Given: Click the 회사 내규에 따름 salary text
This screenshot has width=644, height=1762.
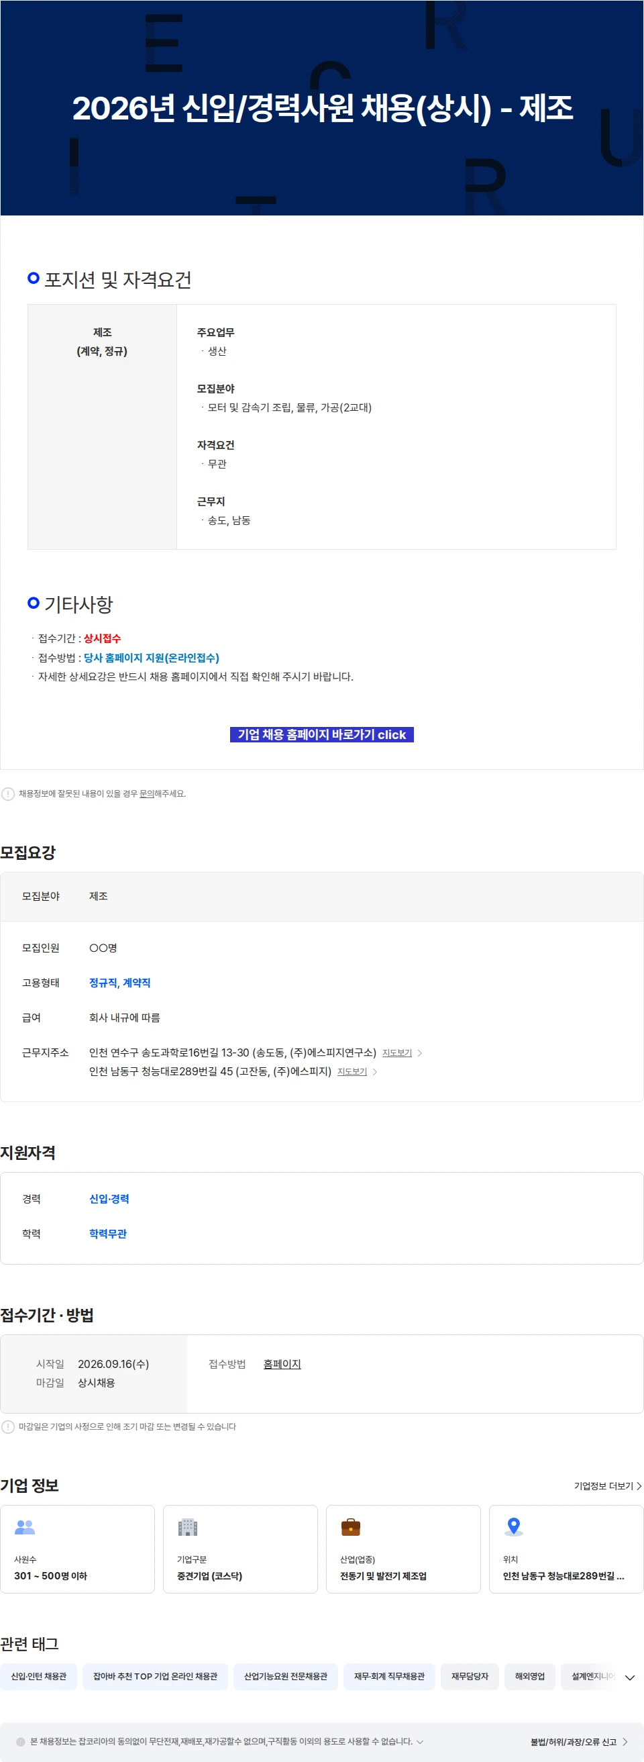Looking at the screenshot, I should pyautogui.click(x=124, y=1018).
